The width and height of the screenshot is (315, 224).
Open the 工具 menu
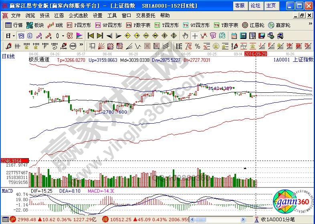coord(112,16)
